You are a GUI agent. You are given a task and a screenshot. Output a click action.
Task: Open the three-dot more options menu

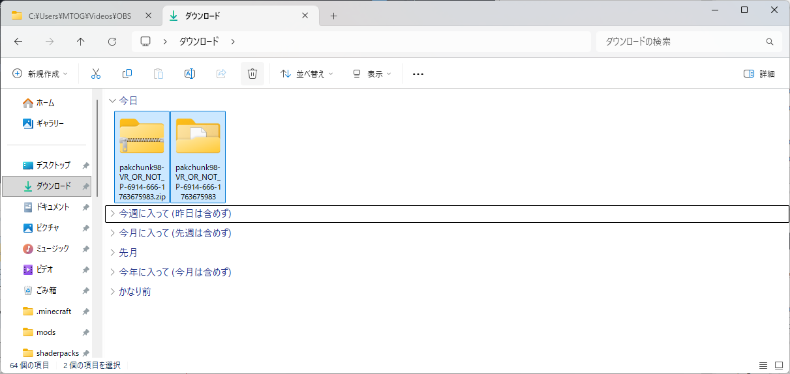(x=418, y=74)
